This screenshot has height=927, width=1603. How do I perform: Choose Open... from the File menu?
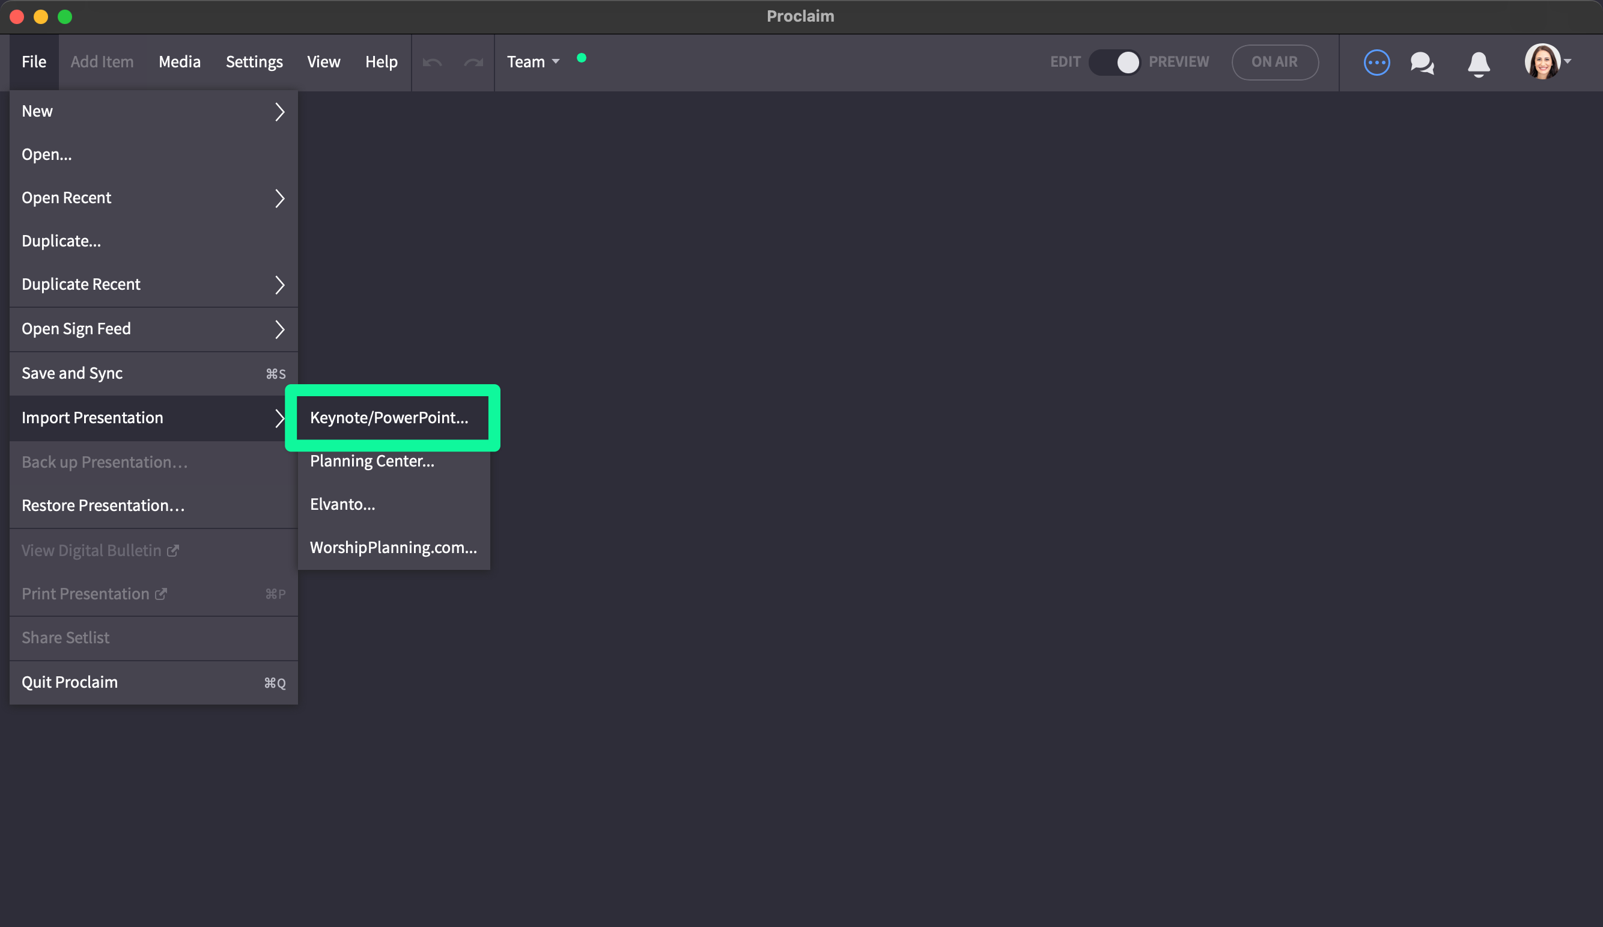point(153,154)
